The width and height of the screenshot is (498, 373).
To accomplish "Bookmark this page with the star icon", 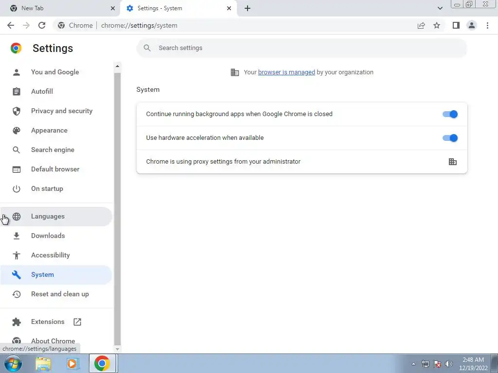I will point(437,25).
